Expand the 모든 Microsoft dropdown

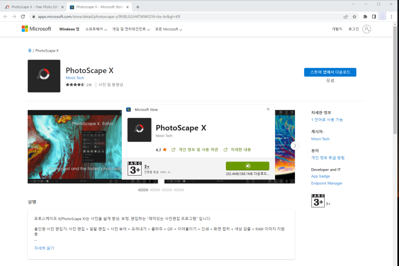pos(169,29)
